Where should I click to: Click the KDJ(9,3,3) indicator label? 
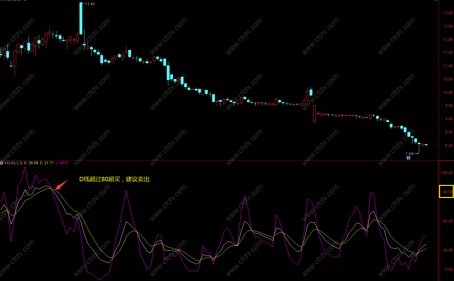pyautogui.click(x=14, y=163)
